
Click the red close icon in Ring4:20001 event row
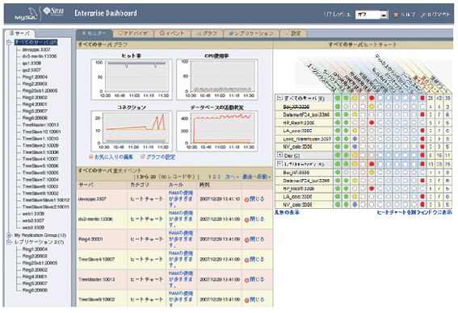click(246, 240)
